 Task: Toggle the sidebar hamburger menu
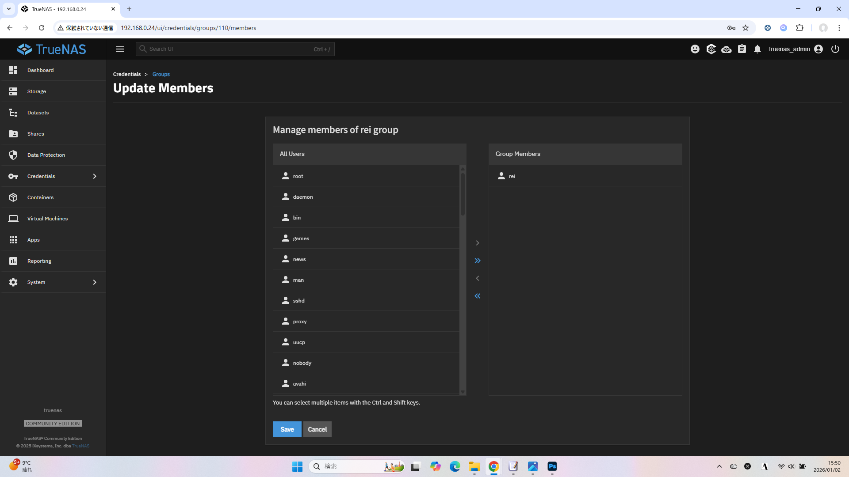(x=120, y=49)
